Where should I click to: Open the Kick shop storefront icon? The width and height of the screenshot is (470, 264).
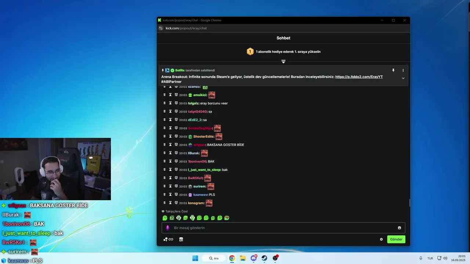181,239
